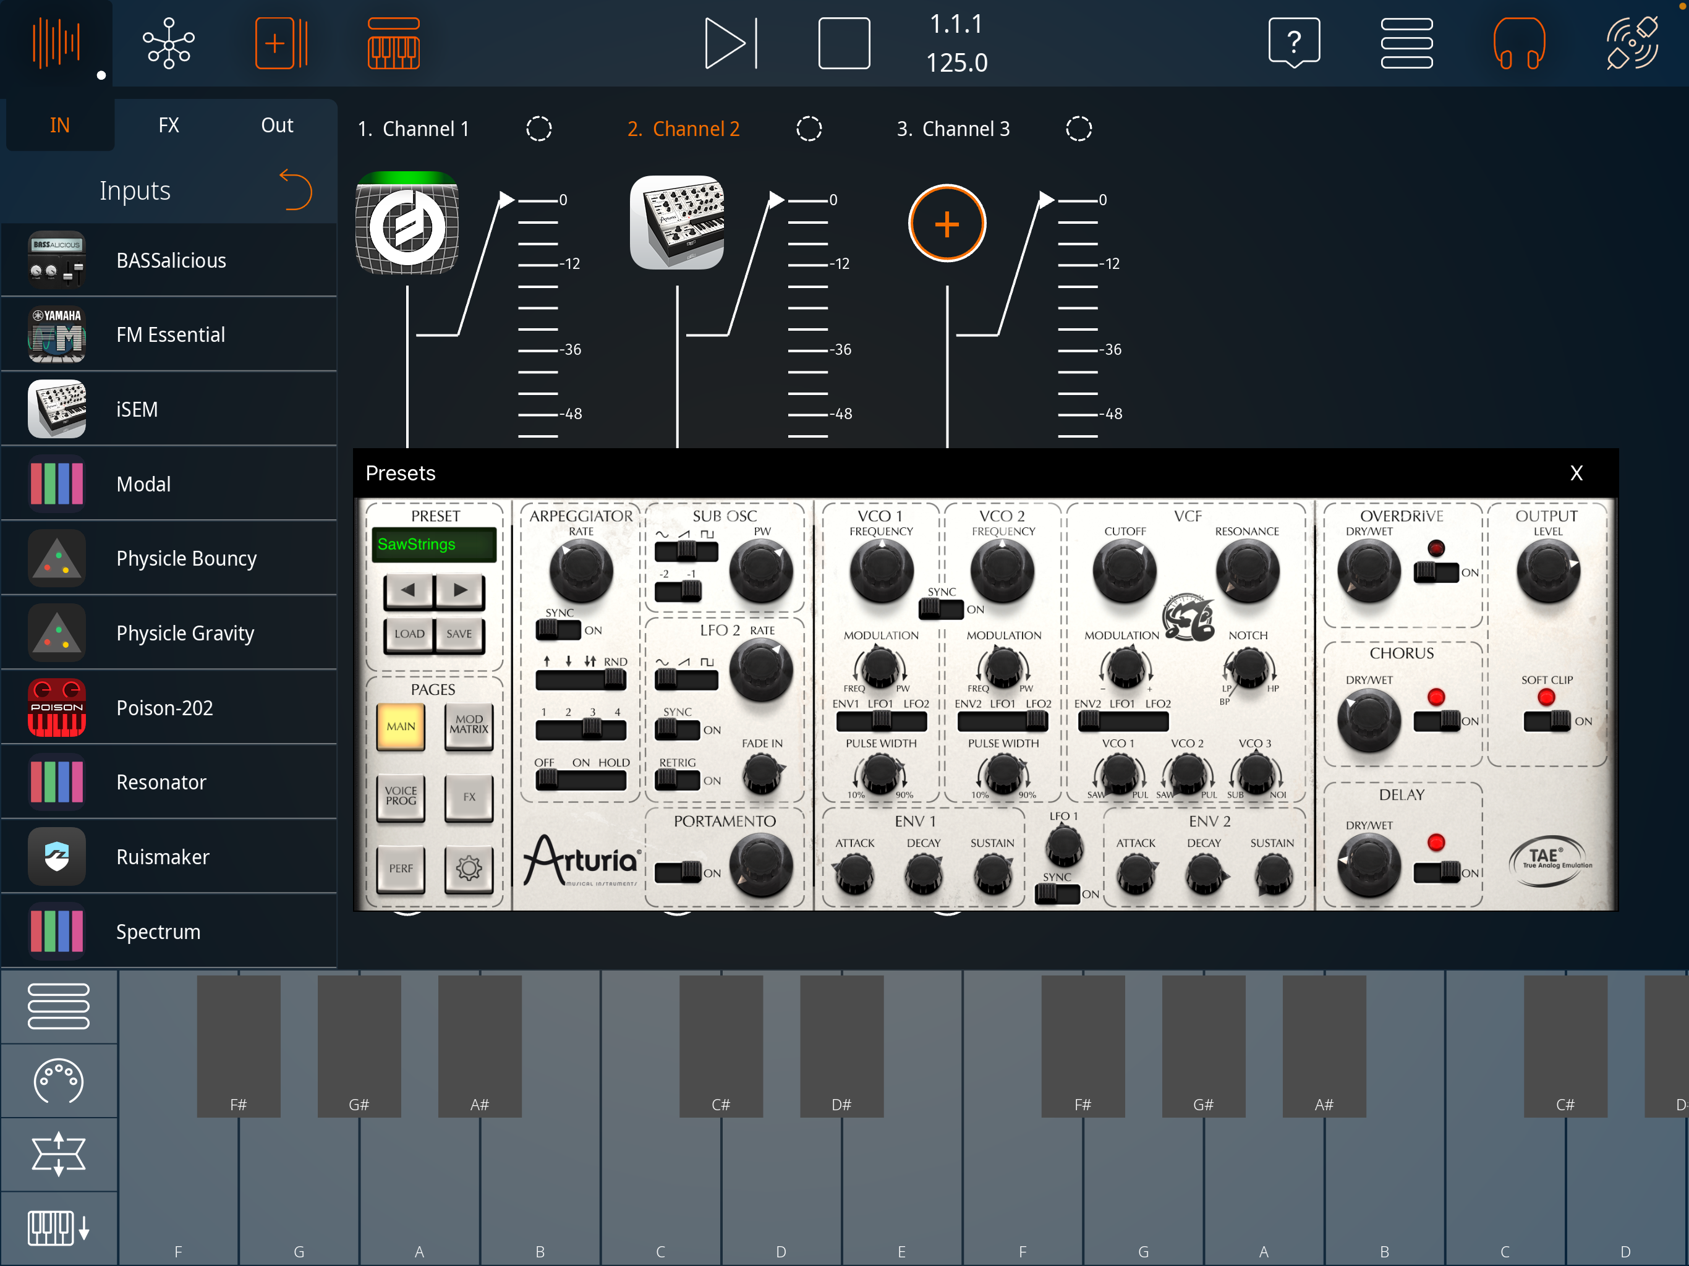This screenshot has height=1266, width=1689.
Task: Click the help question mark icon
Action: click(1293, 43)
